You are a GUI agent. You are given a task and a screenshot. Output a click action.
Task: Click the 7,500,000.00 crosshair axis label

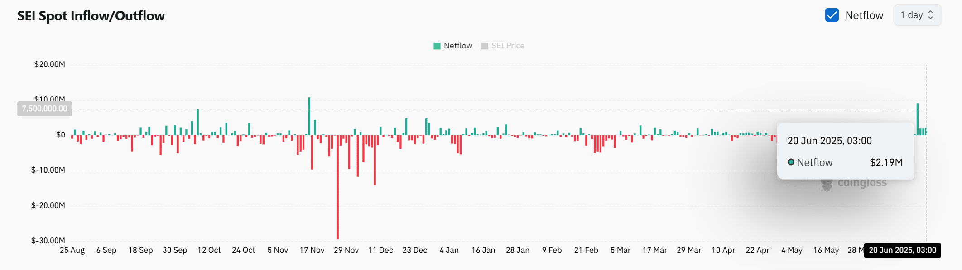tap(44, 109)
